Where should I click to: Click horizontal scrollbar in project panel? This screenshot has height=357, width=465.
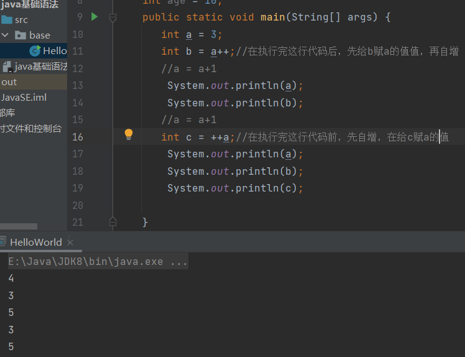point(19,226)
